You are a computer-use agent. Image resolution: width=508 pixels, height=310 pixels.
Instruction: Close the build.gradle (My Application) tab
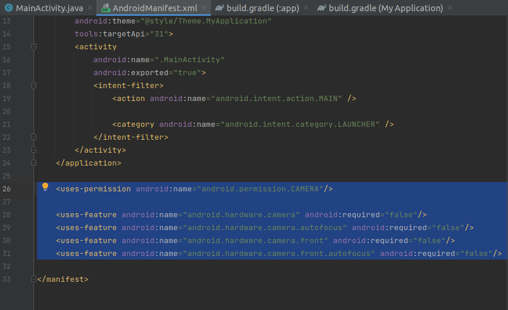click(x=450, y=8)
